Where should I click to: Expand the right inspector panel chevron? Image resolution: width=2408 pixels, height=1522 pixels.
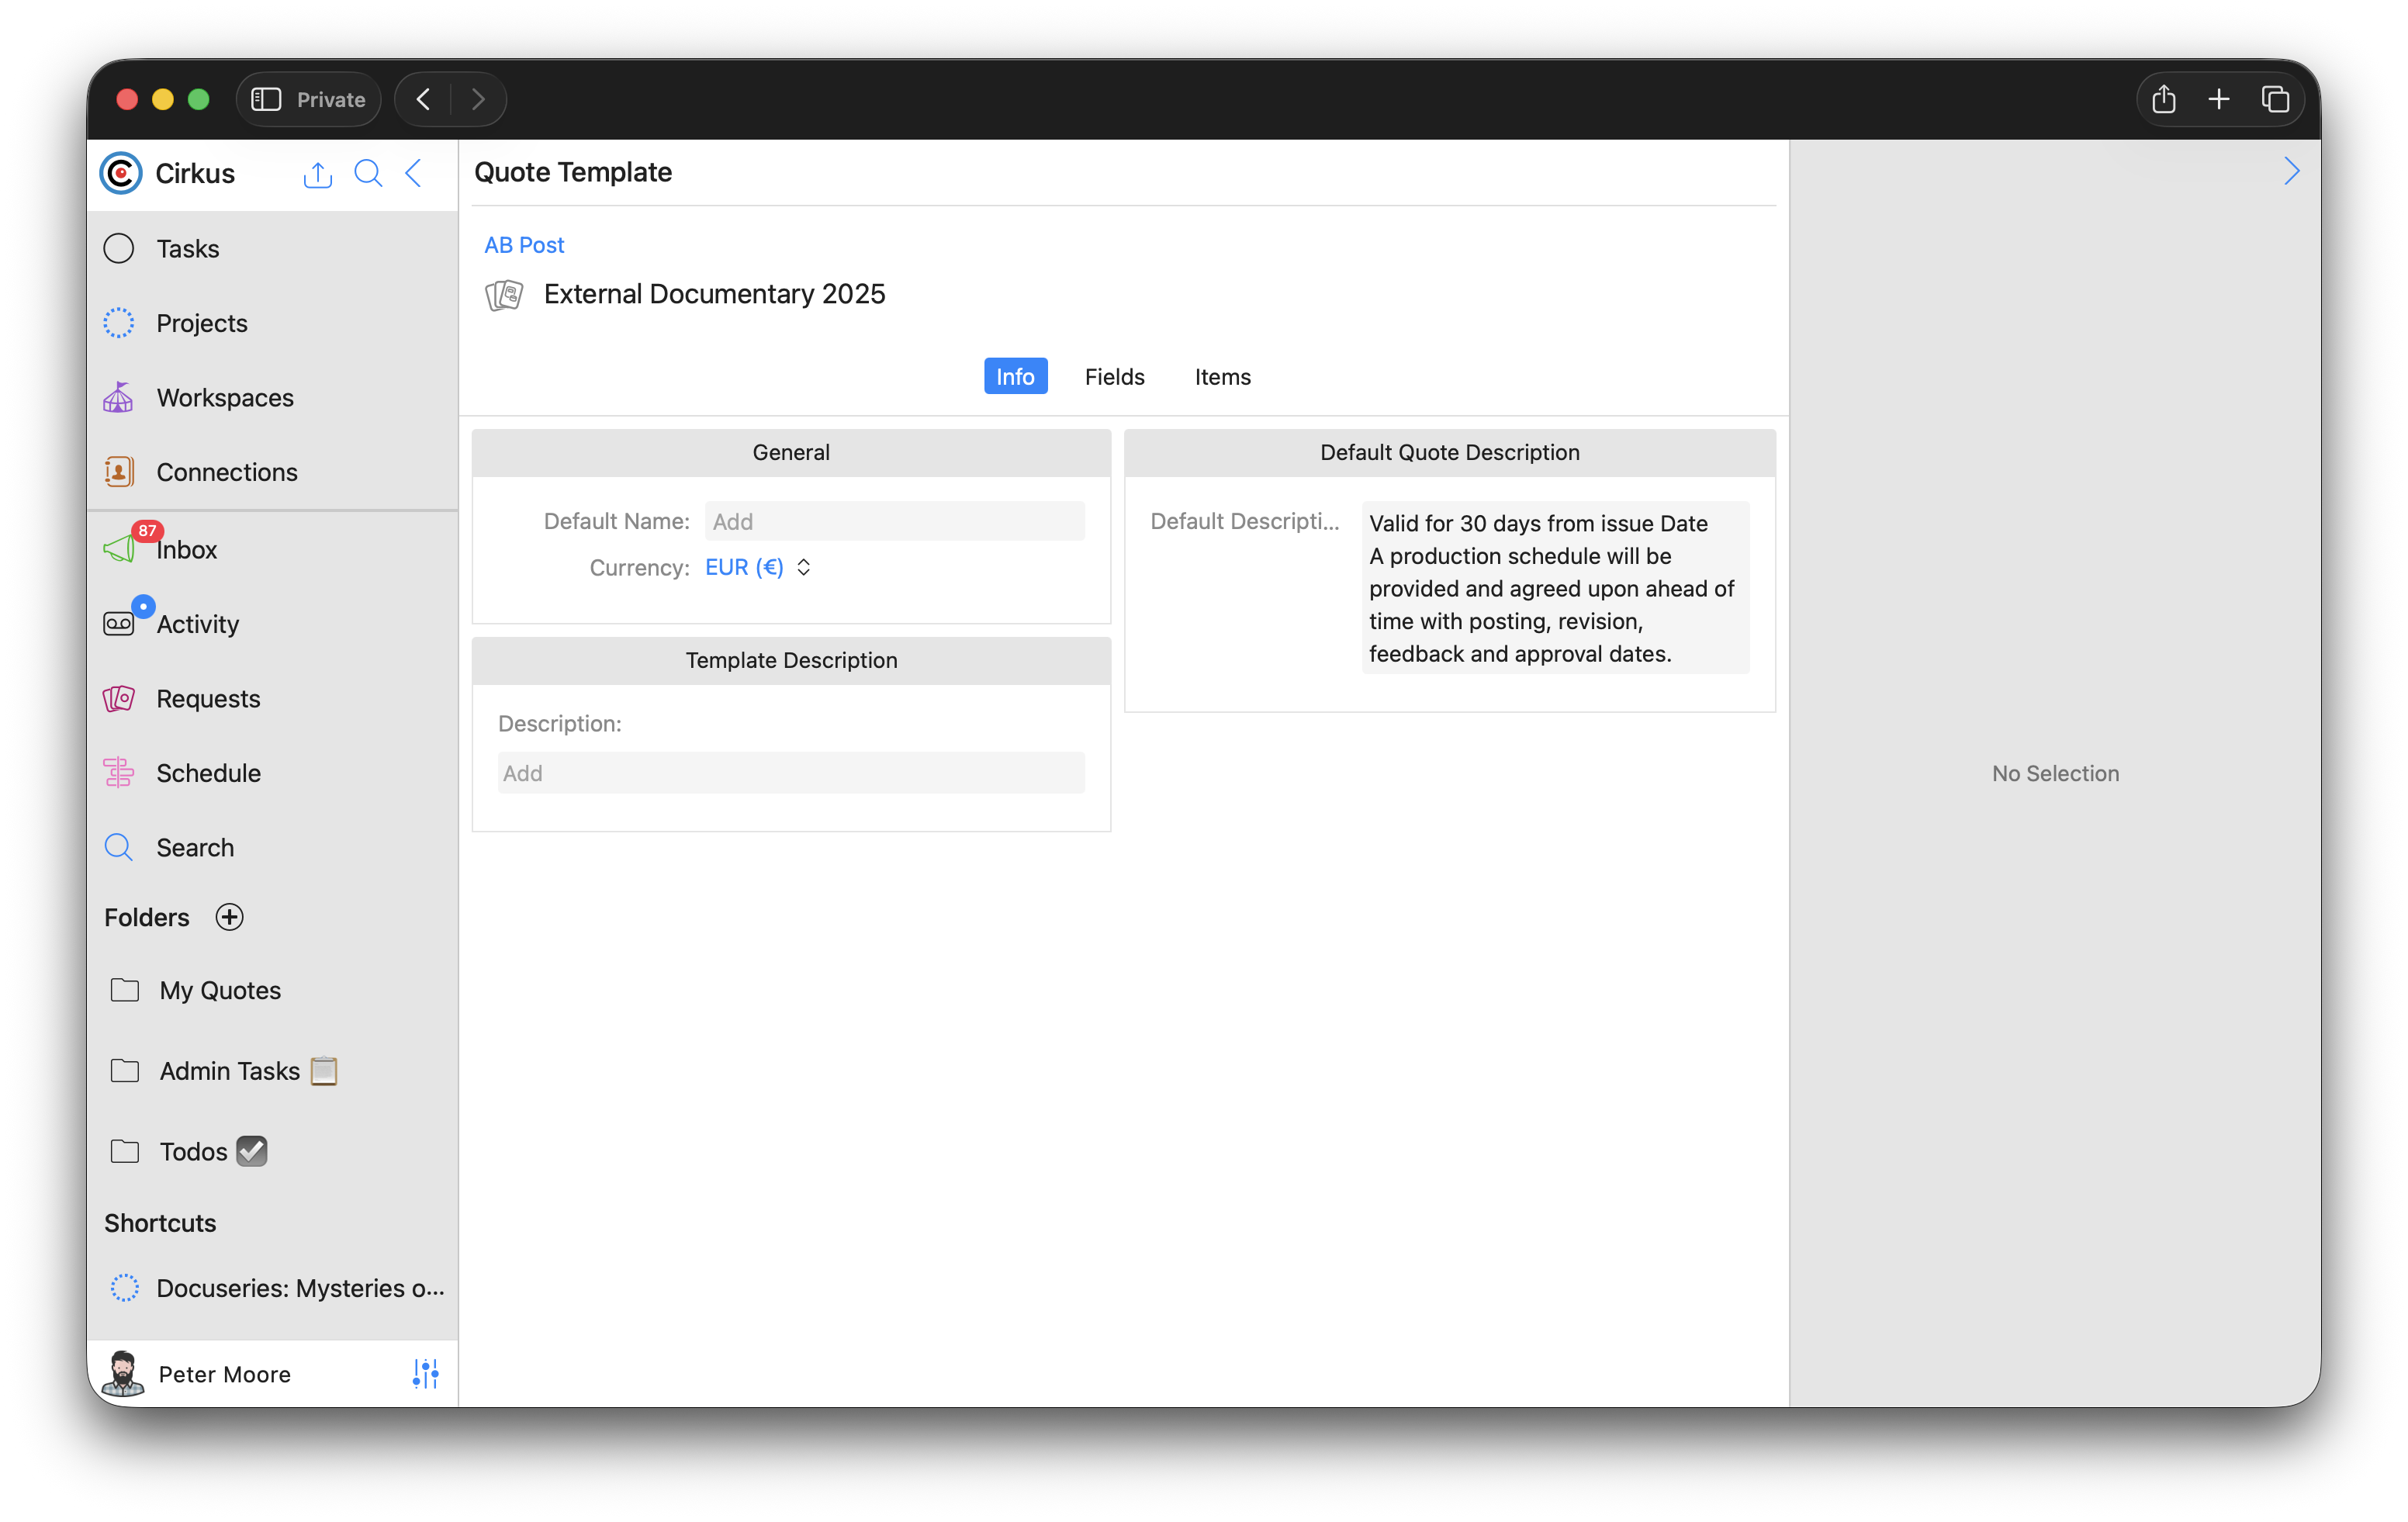coord(2291,172)
